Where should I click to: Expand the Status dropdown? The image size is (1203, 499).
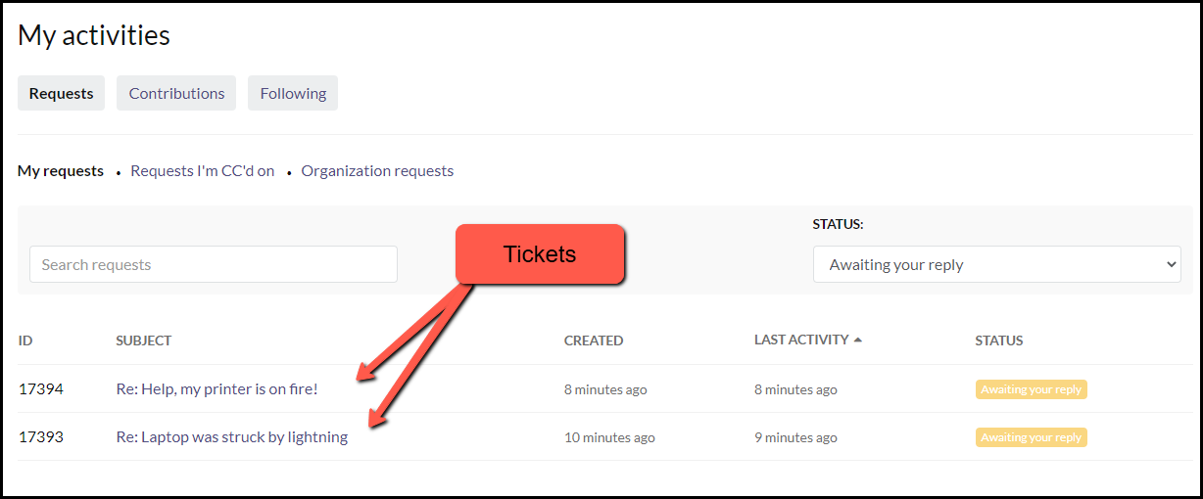pos(997,264)
